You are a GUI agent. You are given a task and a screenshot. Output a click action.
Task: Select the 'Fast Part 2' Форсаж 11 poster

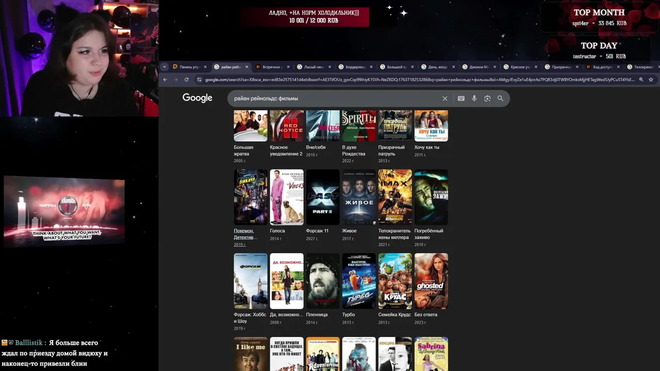[x=323, y=197]
